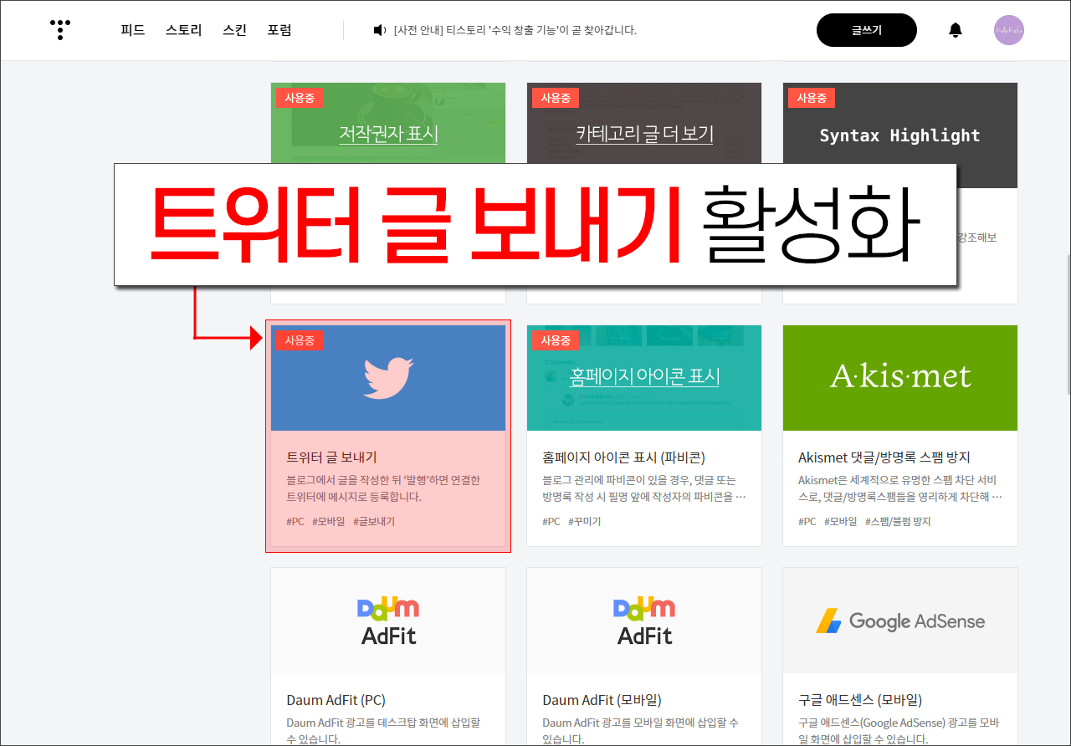
Task: Open the 홈페이지 아이콘 표시 banner
Action: pyautogui.click(x=644, y=376)
